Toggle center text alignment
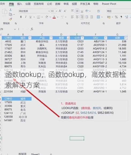 click(77, 17)
